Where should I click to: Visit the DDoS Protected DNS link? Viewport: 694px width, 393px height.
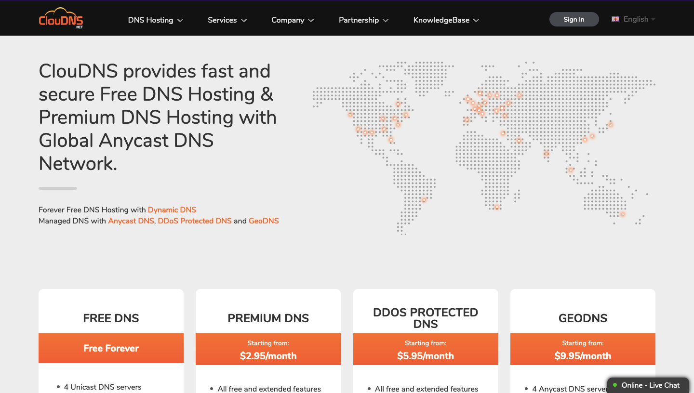point(195,221)
